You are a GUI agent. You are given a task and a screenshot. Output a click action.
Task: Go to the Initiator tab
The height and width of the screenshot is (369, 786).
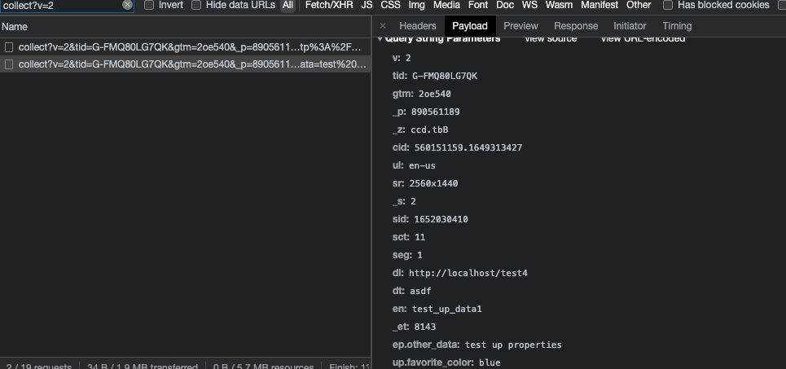click(x=630, y=26)
